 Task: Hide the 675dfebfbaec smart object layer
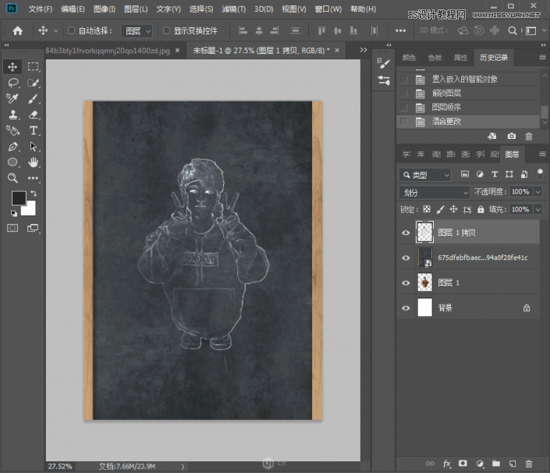[406, 258]
